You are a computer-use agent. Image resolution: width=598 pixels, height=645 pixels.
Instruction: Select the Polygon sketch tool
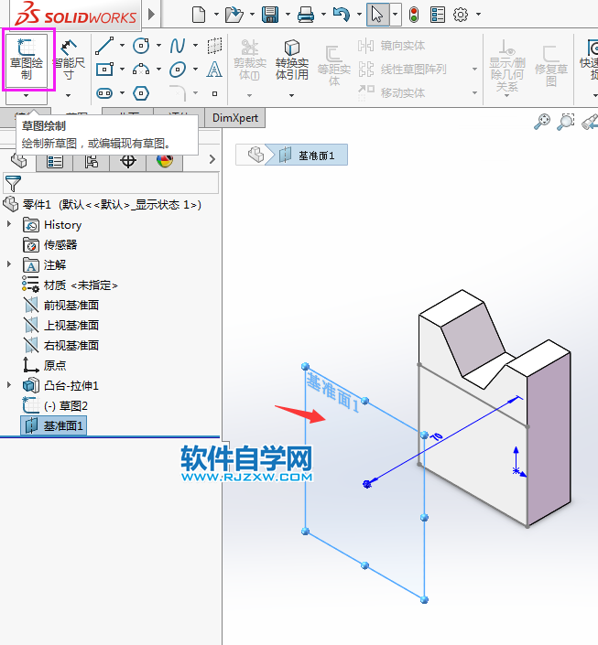tap(141, 93)
